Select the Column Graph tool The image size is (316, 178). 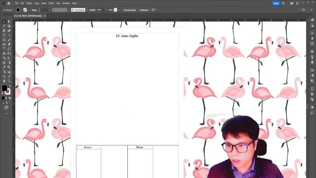click(x=9, y=72)
